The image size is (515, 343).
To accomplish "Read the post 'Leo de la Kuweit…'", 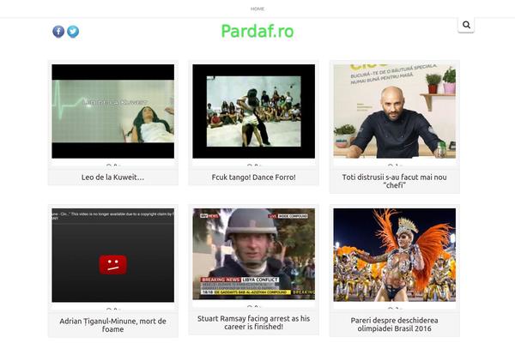I will [112, 178].
